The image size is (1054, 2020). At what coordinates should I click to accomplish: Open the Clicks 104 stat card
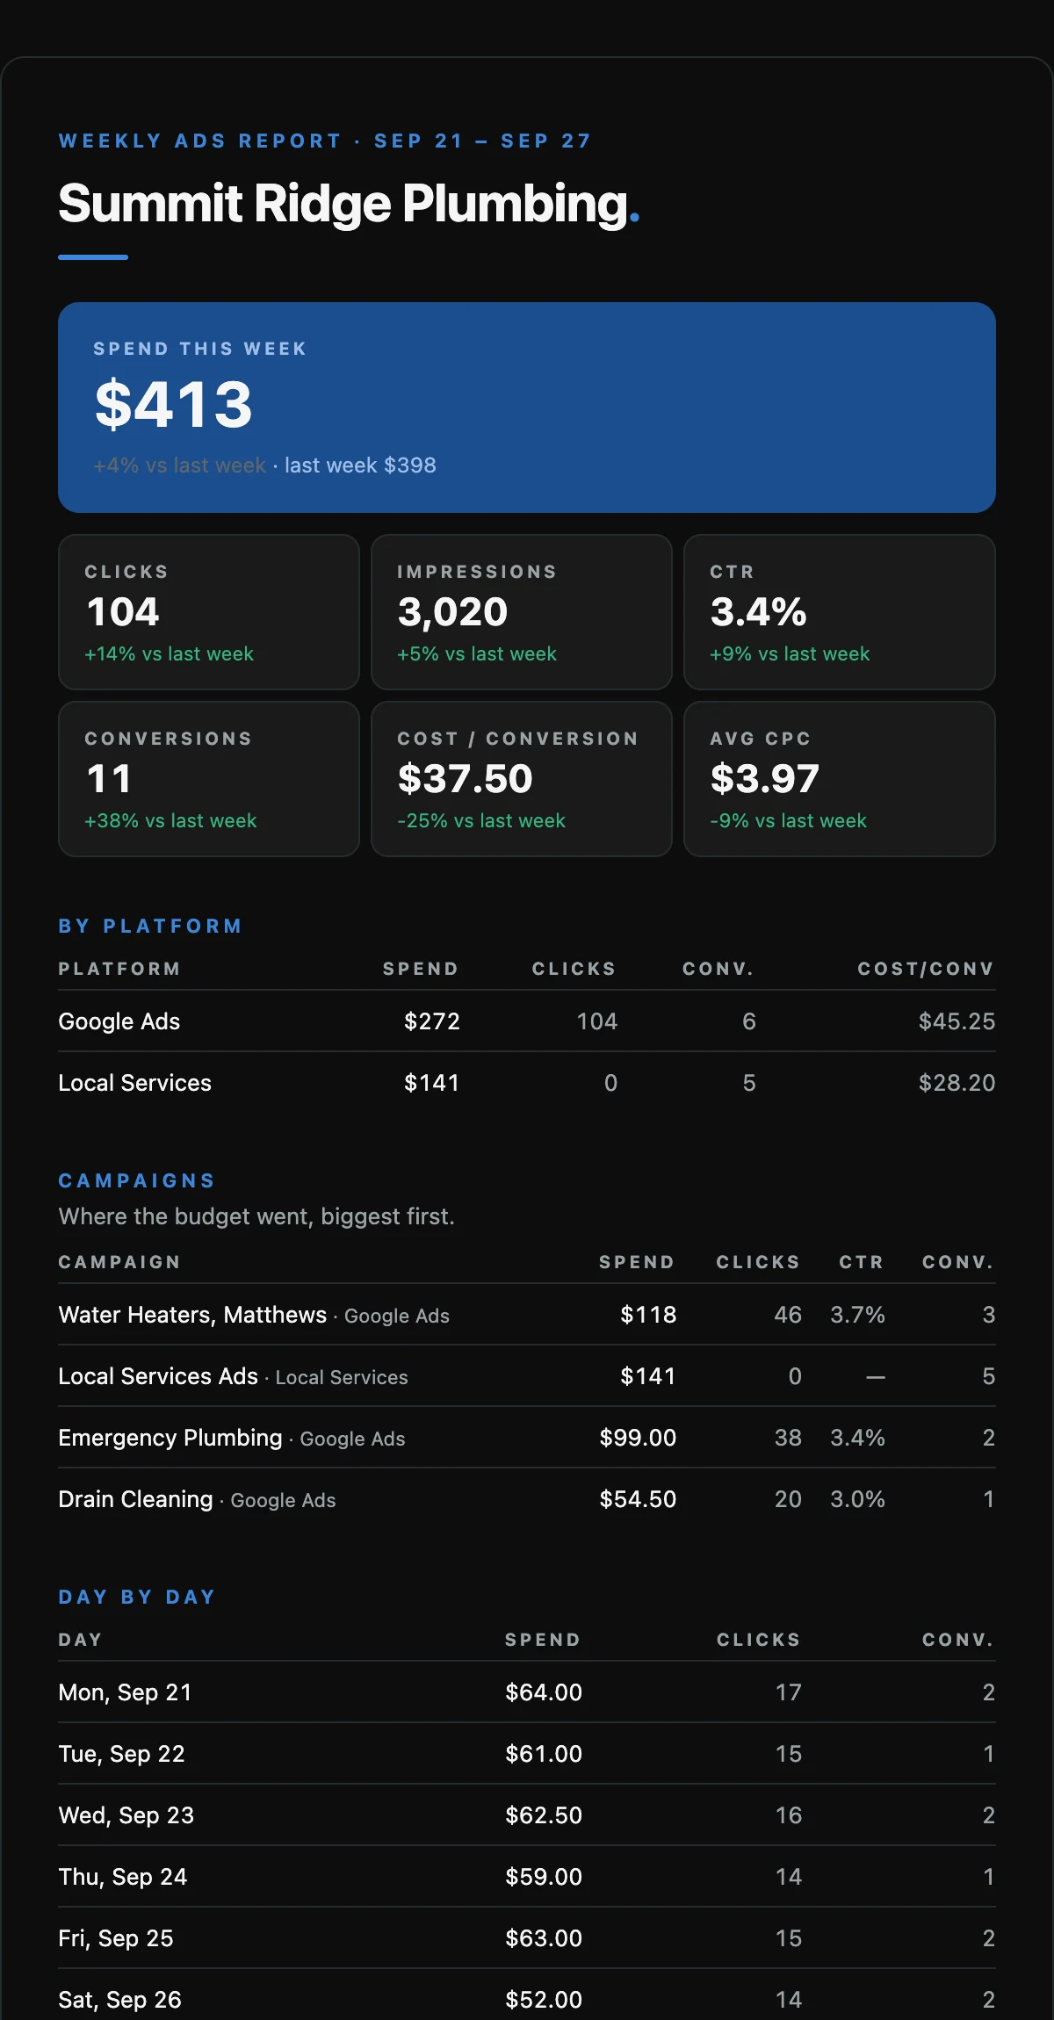click(209, 612)
